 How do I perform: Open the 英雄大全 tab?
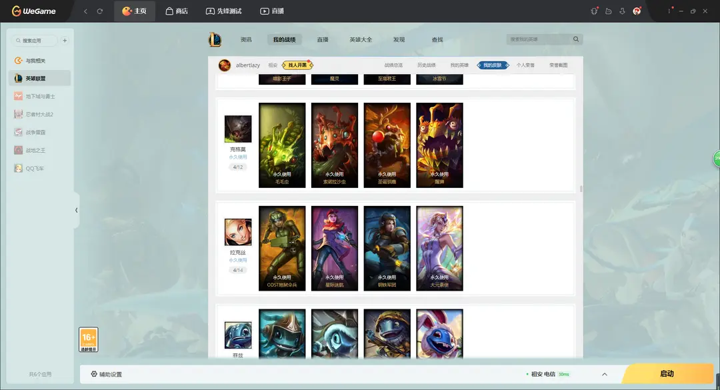(x=361, y=40)
